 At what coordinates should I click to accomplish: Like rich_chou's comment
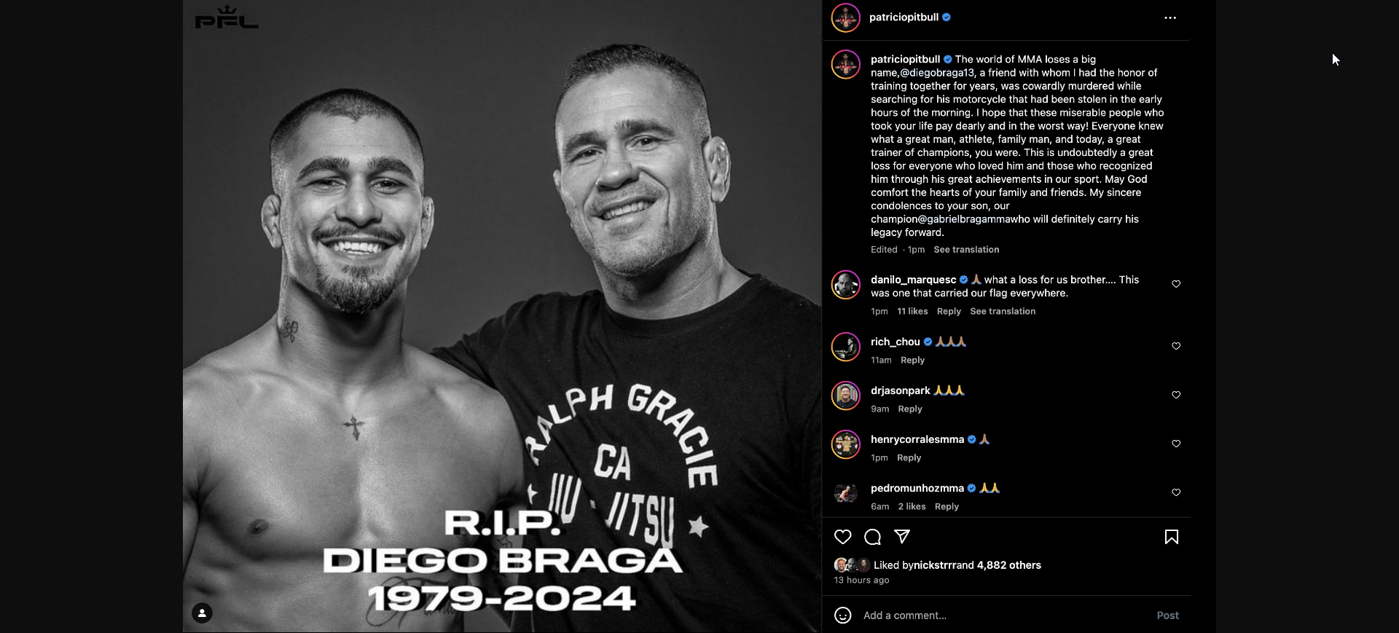(1176, 346)
